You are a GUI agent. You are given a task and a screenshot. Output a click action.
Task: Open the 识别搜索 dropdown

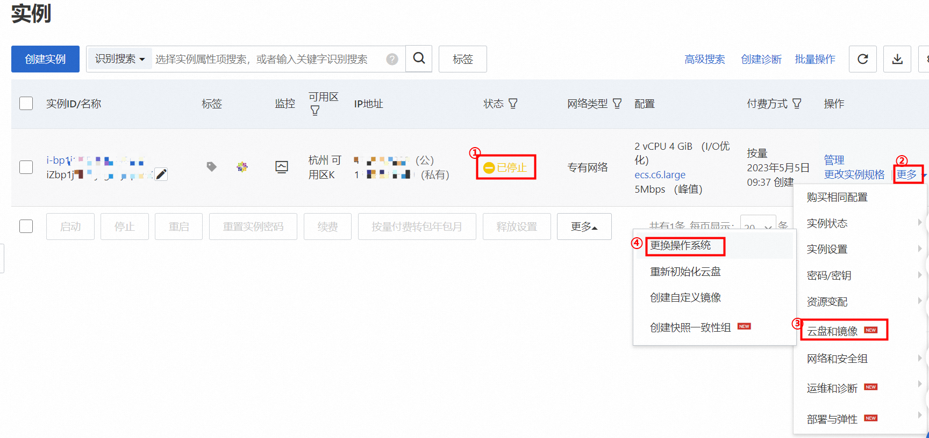point(119,59)
